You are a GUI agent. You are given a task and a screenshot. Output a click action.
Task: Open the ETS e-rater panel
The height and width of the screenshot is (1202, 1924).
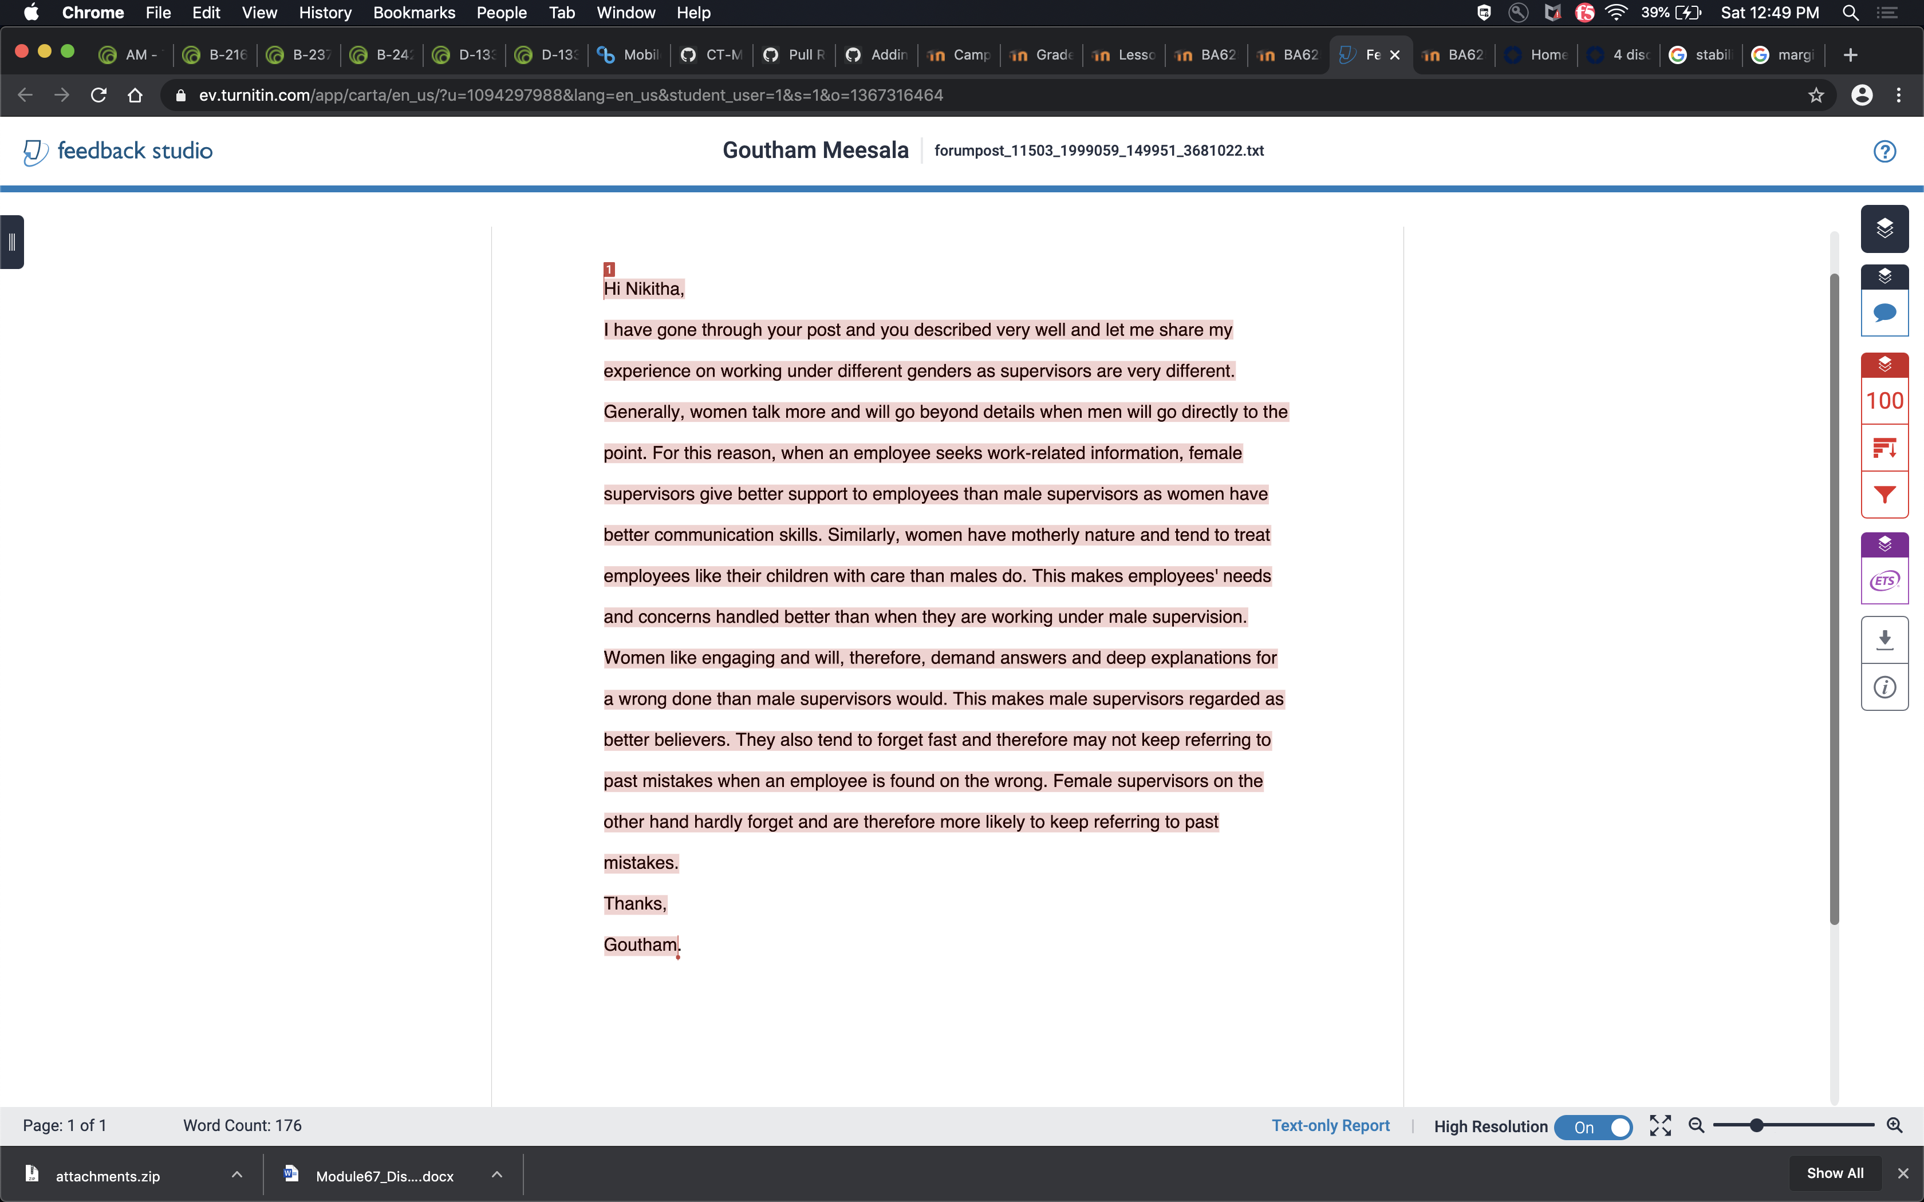coord(1884,581)
